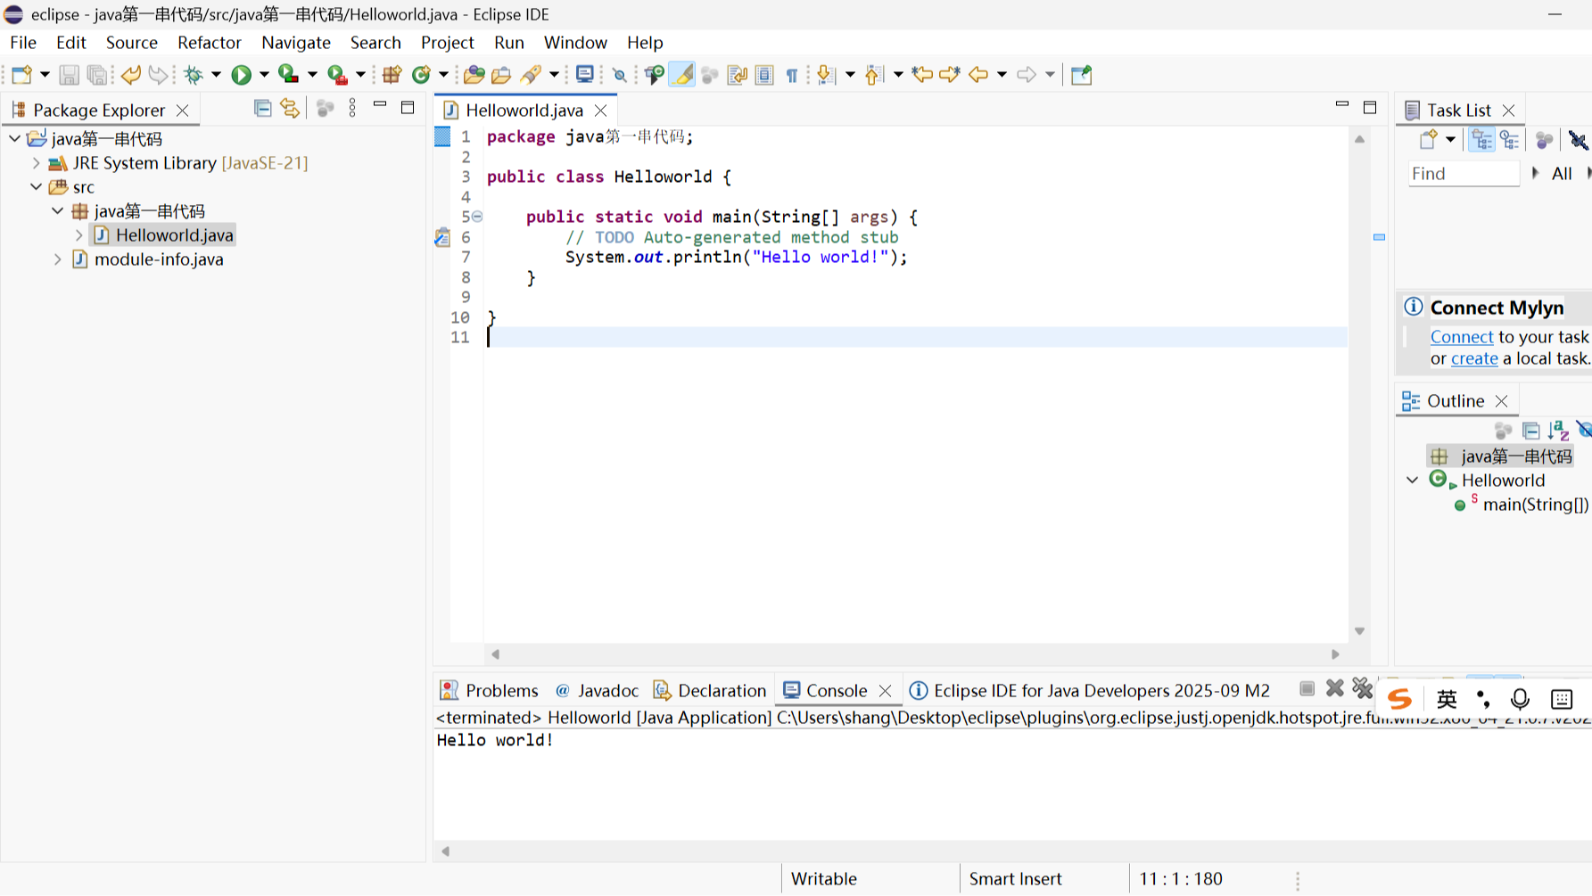Click the Save disk icon in the toolbar
1592x896 pixels.
(69, 75)
